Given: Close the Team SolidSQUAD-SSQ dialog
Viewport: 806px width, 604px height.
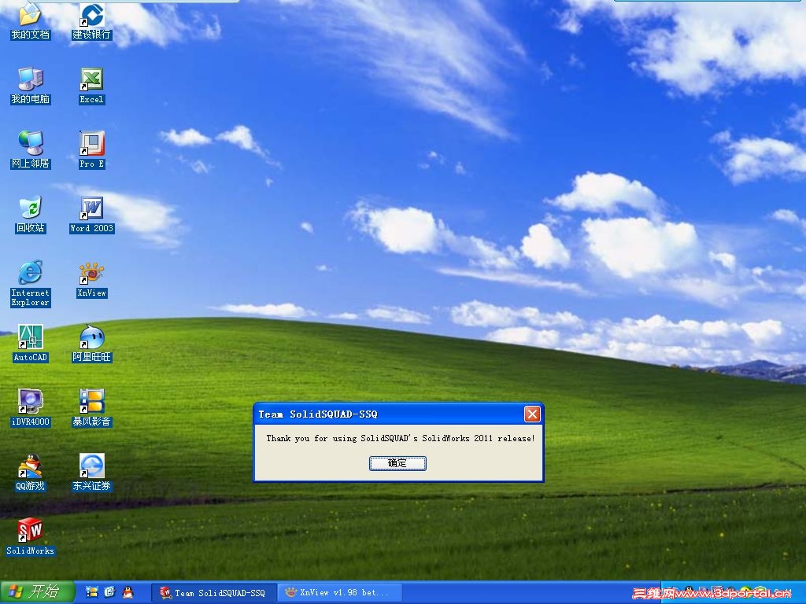Looking at the screenshot, I should coord(532,414).
